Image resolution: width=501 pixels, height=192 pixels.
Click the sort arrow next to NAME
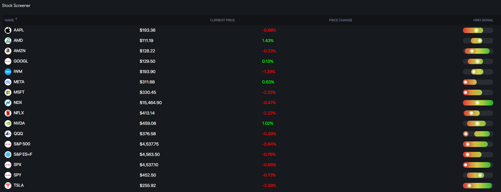(16, 20)
